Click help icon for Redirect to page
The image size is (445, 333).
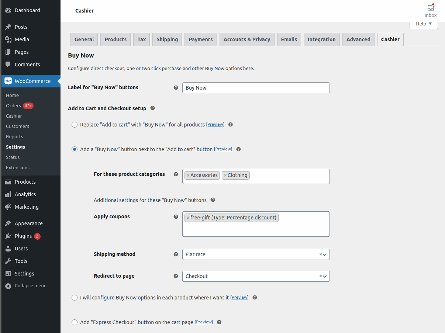pos(176,276)
